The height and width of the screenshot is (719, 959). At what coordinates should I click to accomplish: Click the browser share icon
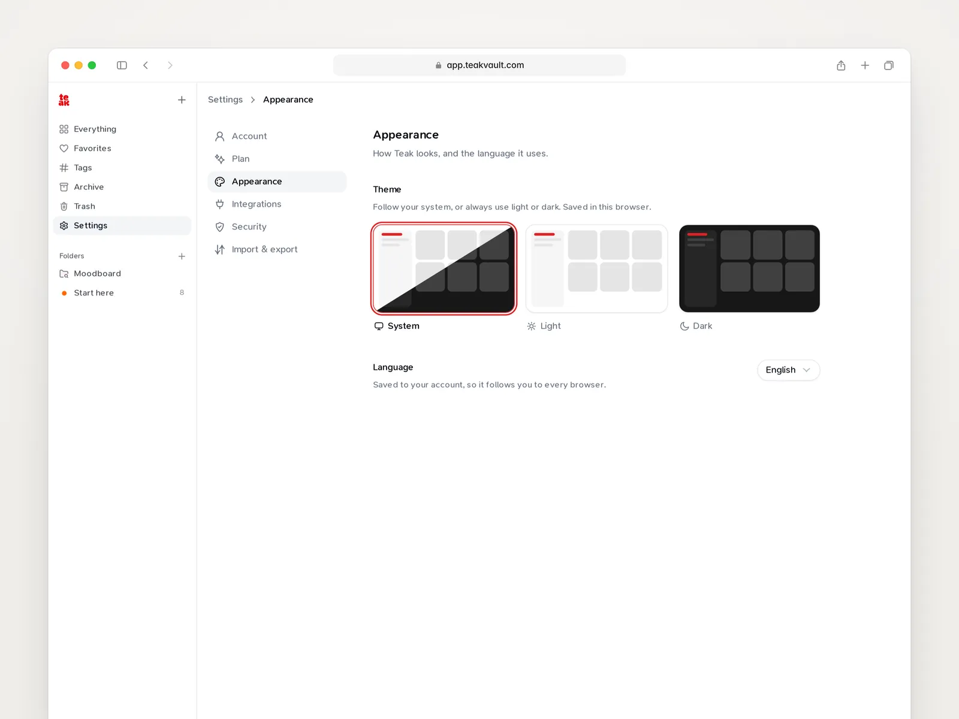pyautogui.click(x=841, y=65)
